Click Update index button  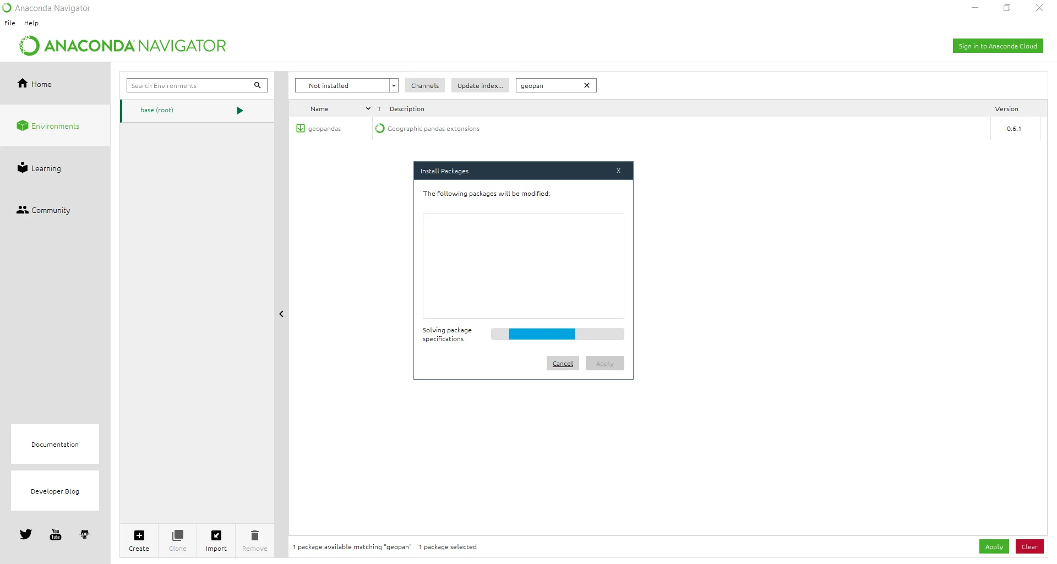click(x=480, y=85)
